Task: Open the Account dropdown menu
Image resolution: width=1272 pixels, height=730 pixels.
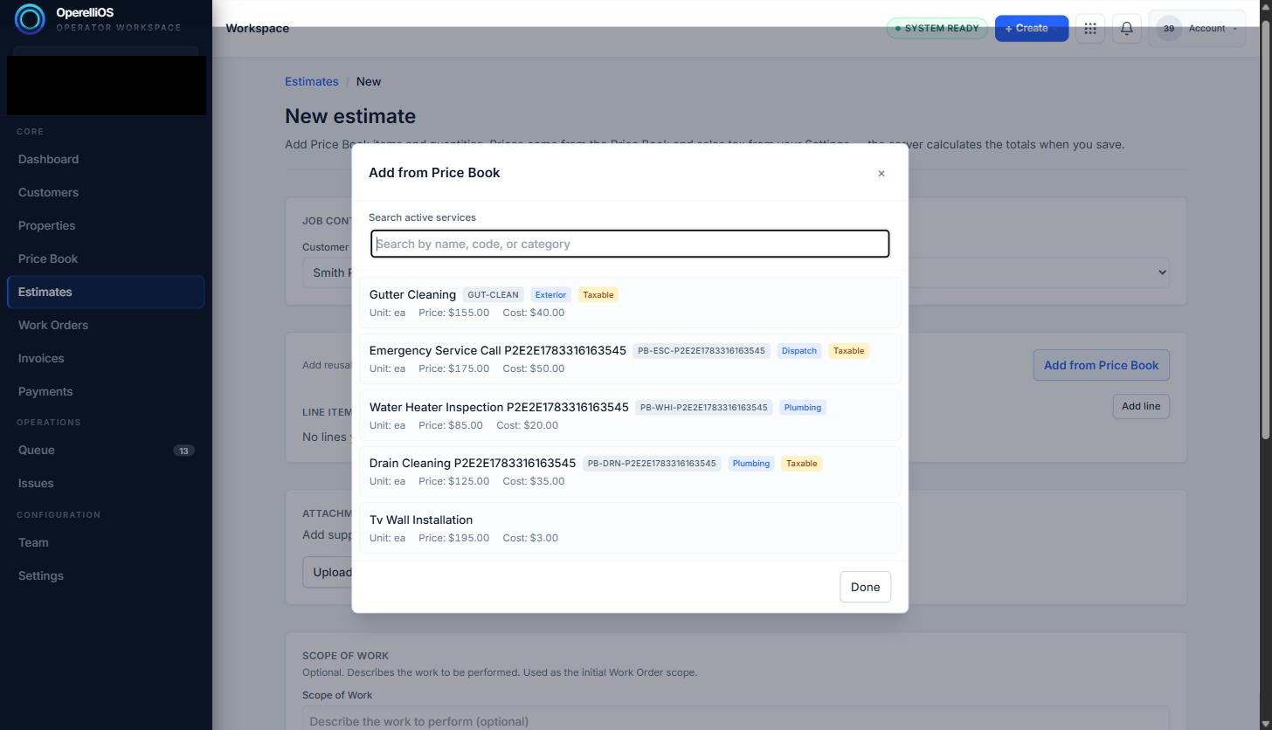Action: (x=1197, y=28)
